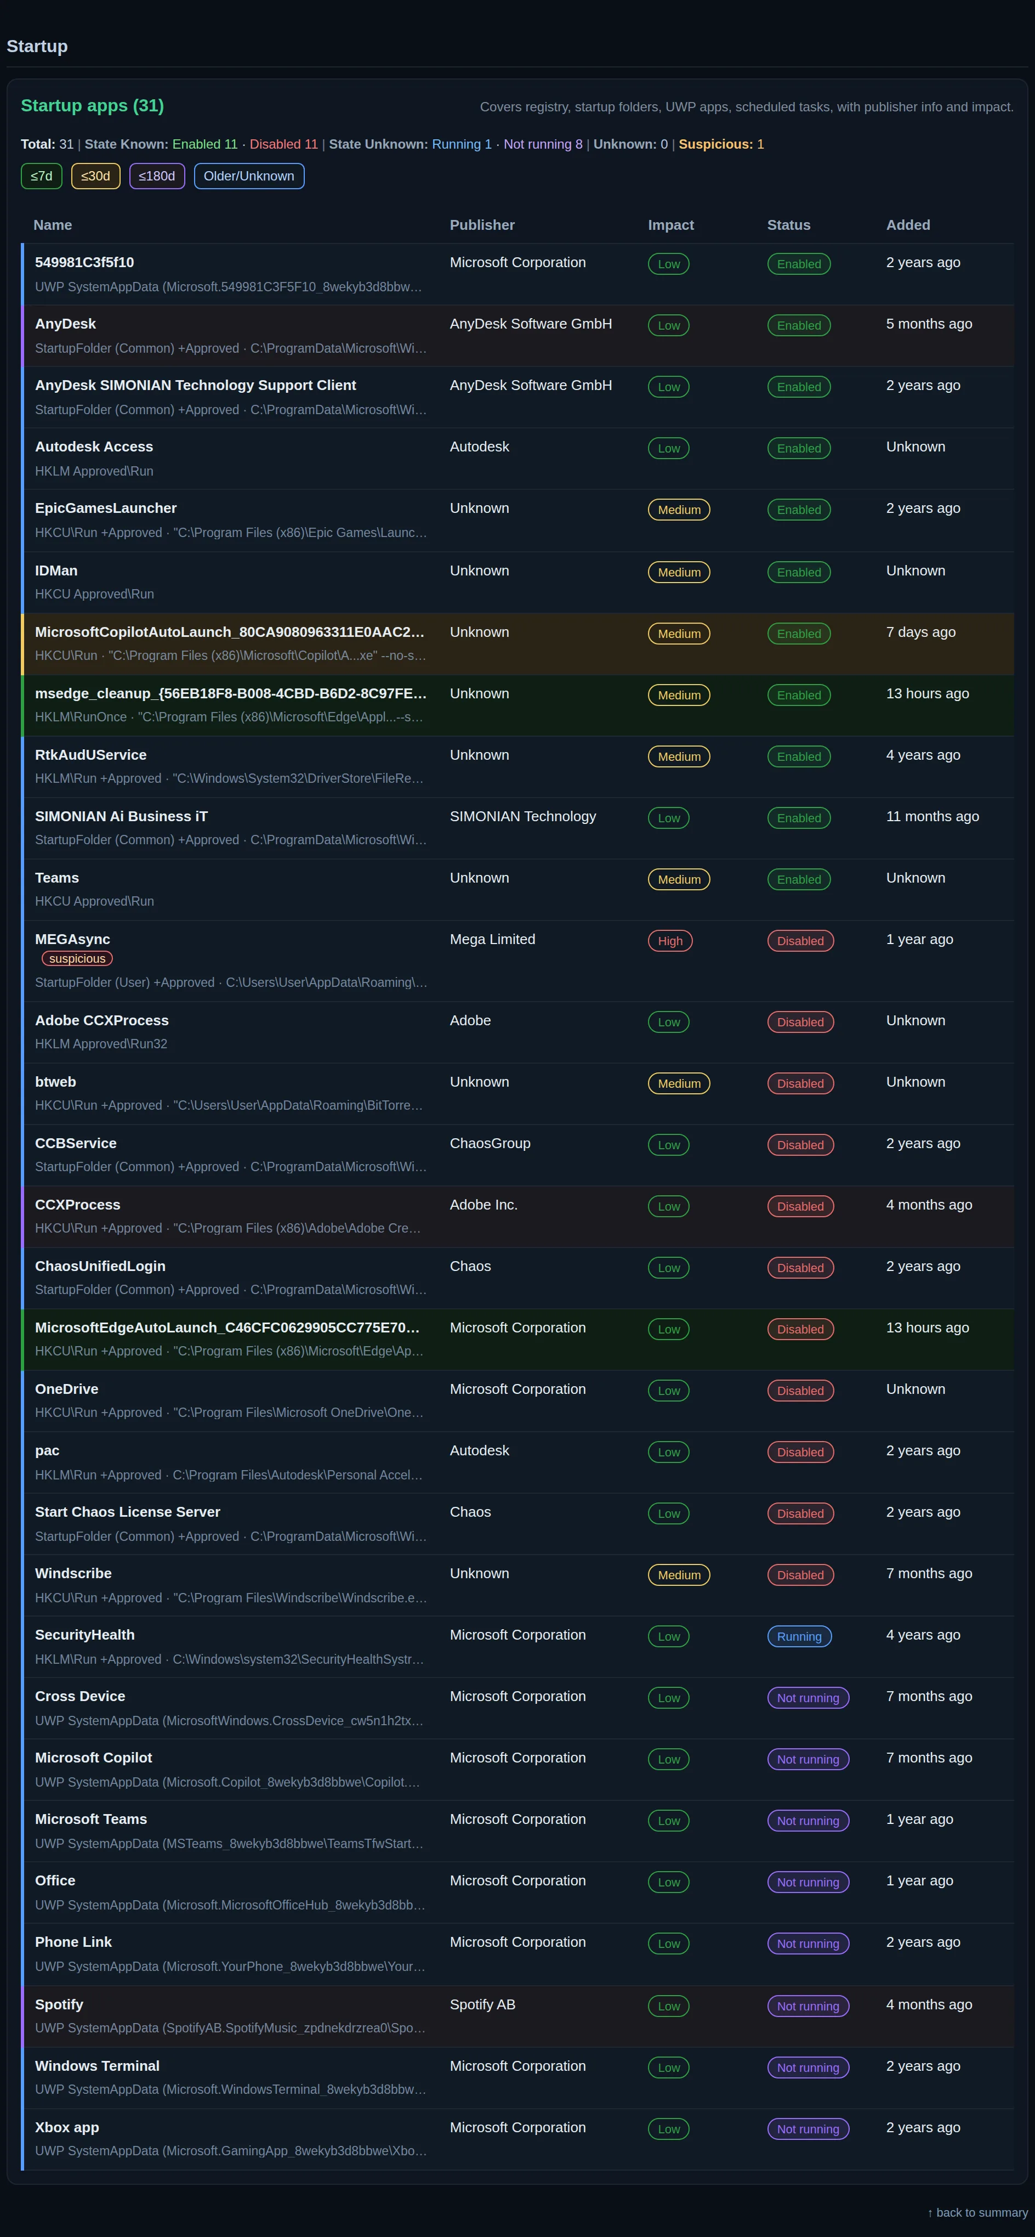Select the pac Autodesk entry
The width and height of the screenshot is (1035, 2237).
(x=47, y=1451)
